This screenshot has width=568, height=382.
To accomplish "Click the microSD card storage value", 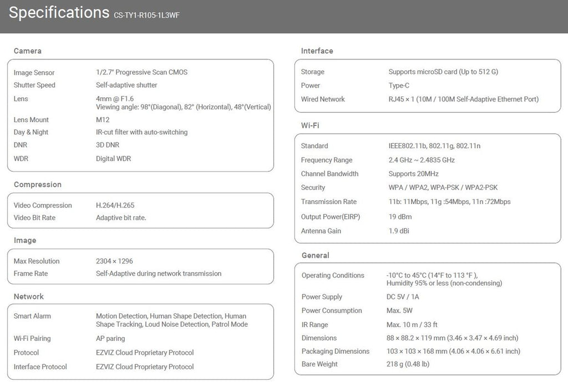I will [443, 72].
